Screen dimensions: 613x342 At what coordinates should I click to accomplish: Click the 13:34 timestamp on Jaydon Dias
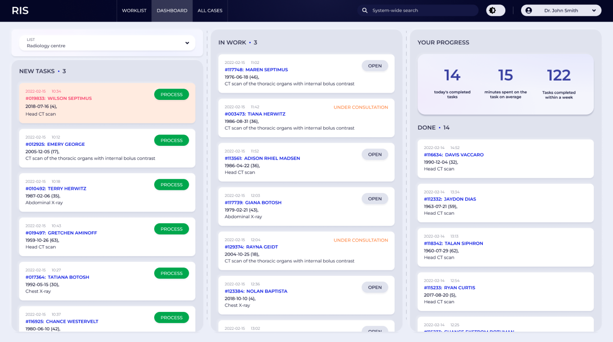pos(455,192)
